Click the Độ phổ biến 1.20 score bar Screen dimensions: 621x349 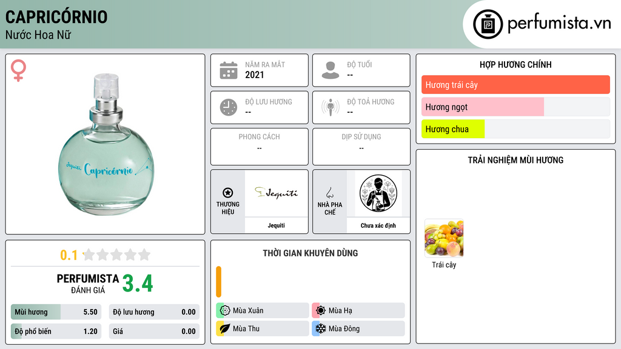click(56, 331)
